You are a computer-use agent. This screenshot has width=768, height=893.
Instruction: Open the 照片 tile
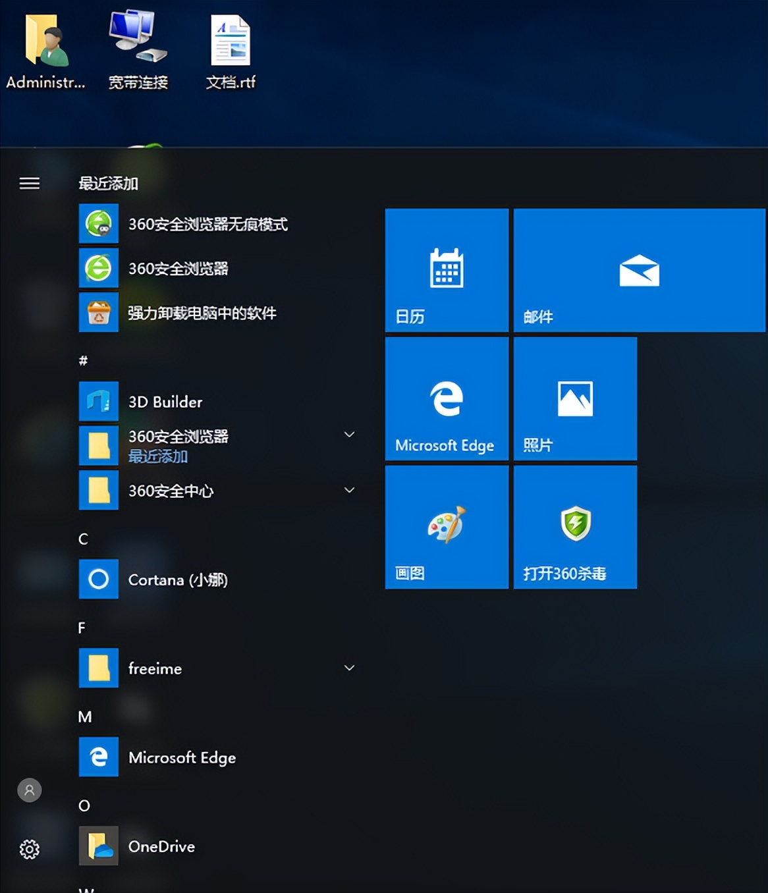click(x=574, y=398)
